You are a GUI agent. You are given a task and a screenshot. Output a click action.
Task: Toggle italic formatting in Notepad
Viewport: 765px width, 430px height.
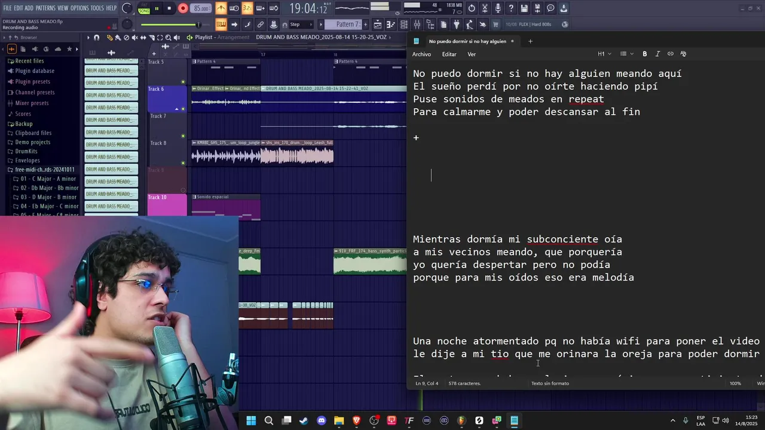(x=657, y=54)
